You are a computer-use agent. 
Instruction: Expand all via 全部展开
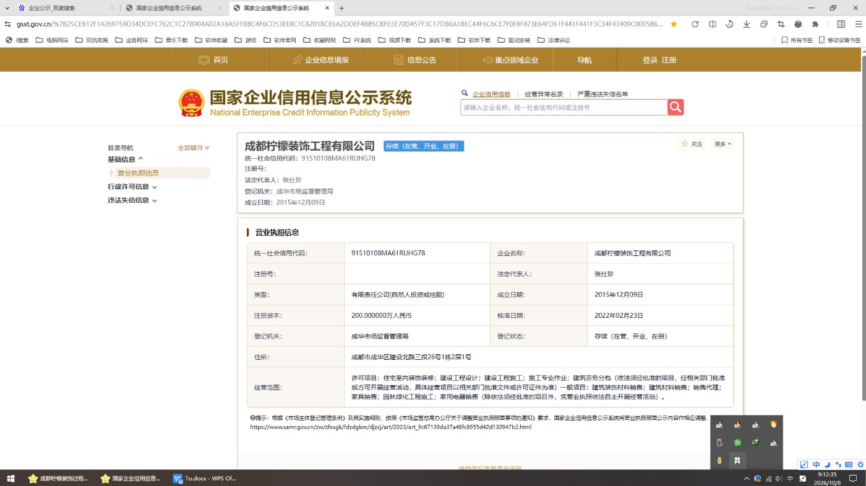(x=194, y=148)
